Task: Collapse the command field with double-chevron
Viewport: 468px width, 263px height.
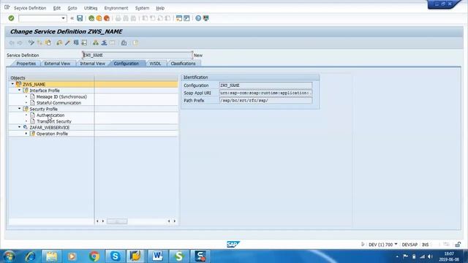Action: point(72,18)
